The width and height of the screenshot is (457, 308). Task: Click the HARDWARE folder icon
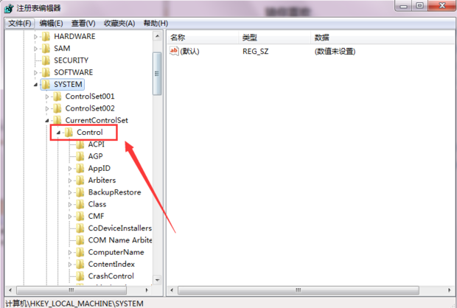click(46, 36)
